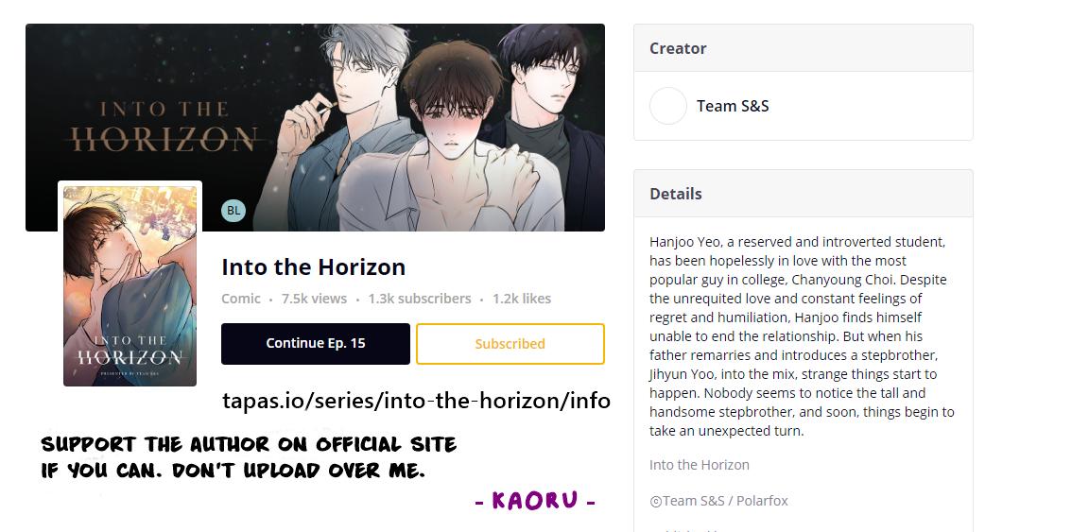This screenshot has width=1089, height=532.
Task: Click the Comic type label
Action: tap(241, 299)
